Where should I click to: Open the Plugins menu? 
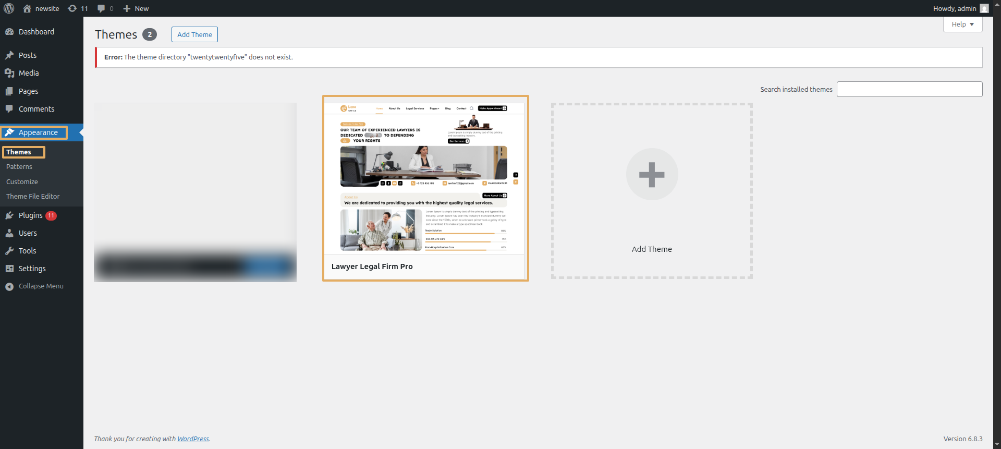[x=30, y=215]
